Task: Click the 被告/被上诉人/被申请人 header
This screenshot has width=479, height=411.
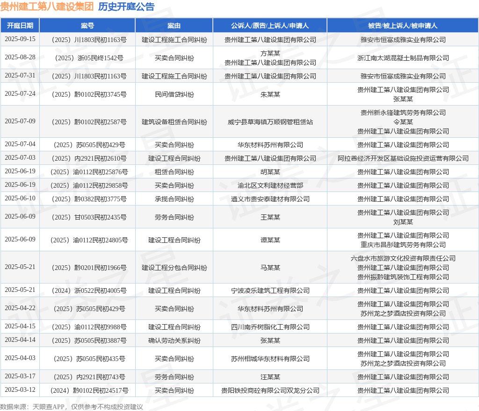Action: [x=403, y=26]
